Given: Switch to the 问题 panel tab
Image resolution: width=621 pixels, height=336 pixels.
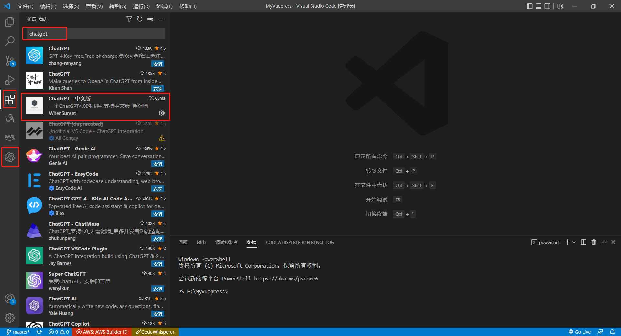Looking at the screenshot, I should 183,242.
